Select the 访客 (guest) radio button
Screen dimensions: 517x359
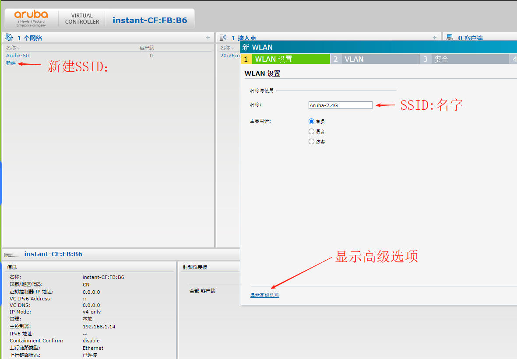tap(311, 142)
